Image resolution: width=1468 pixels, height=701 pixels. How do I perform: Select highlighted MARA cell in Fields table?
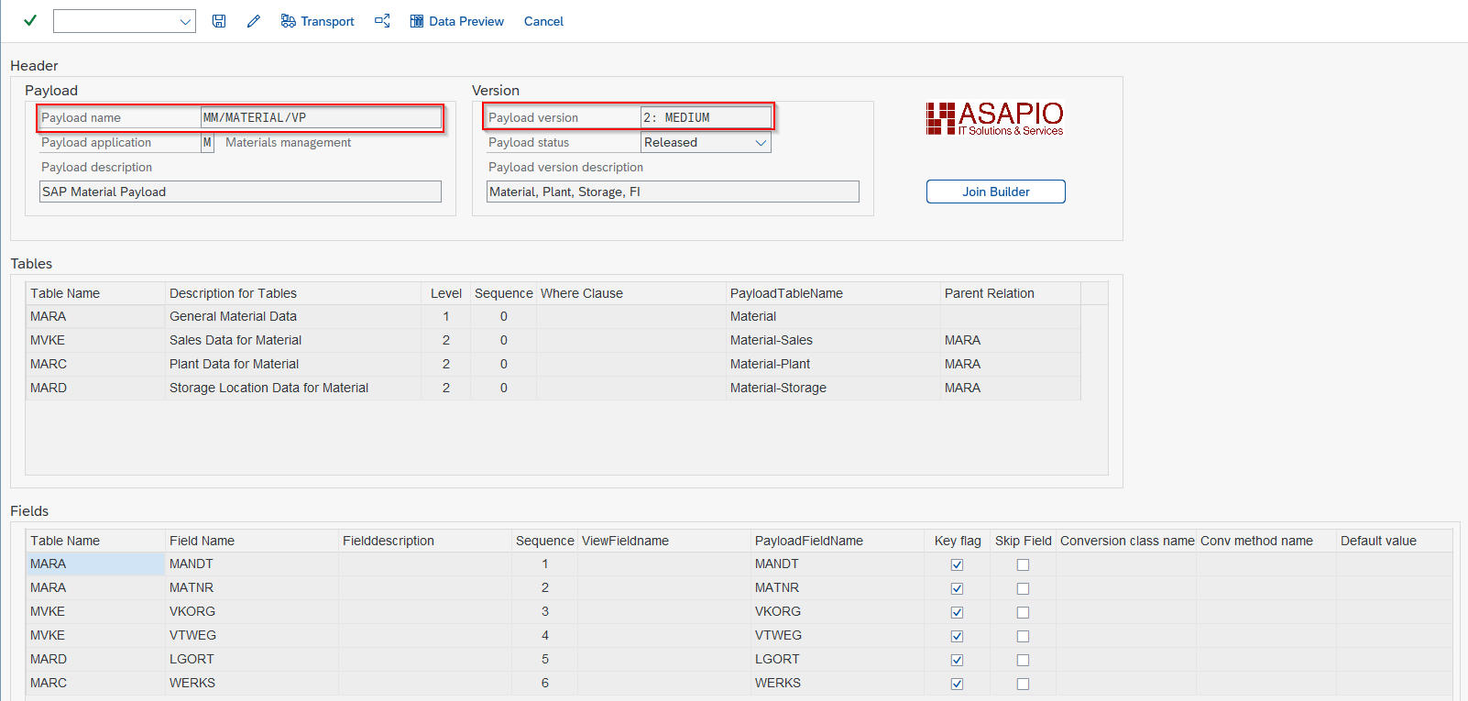click(95, 564)
